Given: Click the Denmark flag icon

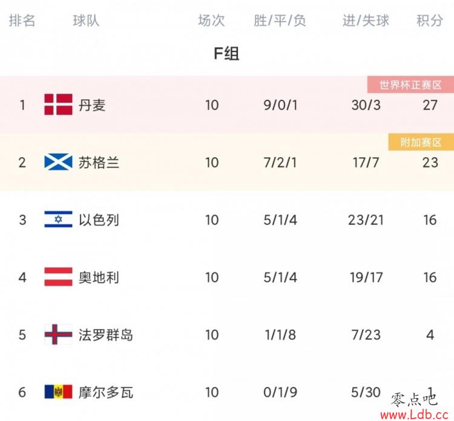Looking at the screenshot, I should point(58,104).
